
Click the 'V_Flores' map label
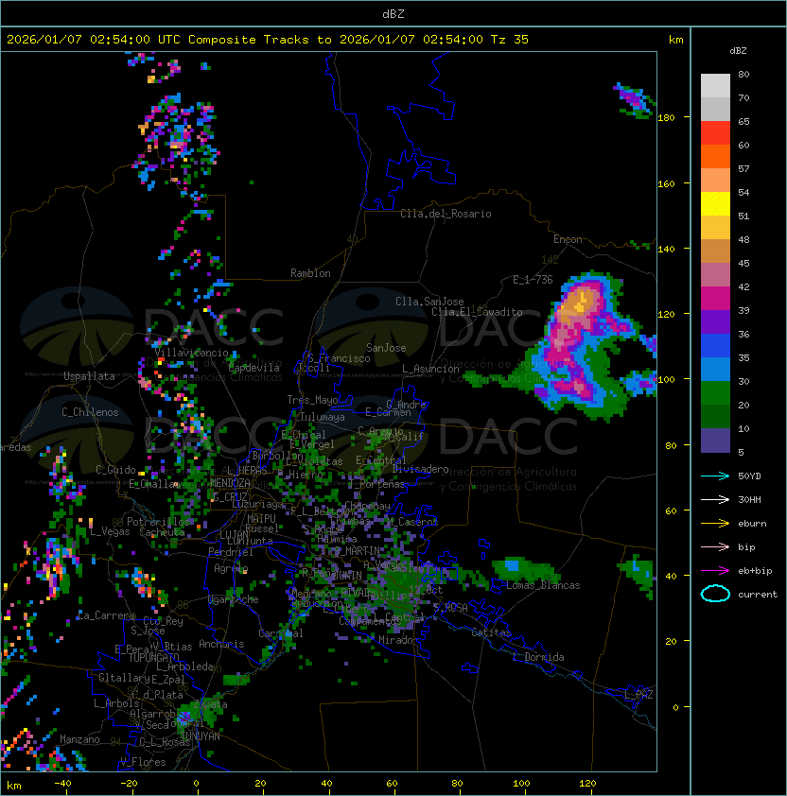(x=143, y=762)
